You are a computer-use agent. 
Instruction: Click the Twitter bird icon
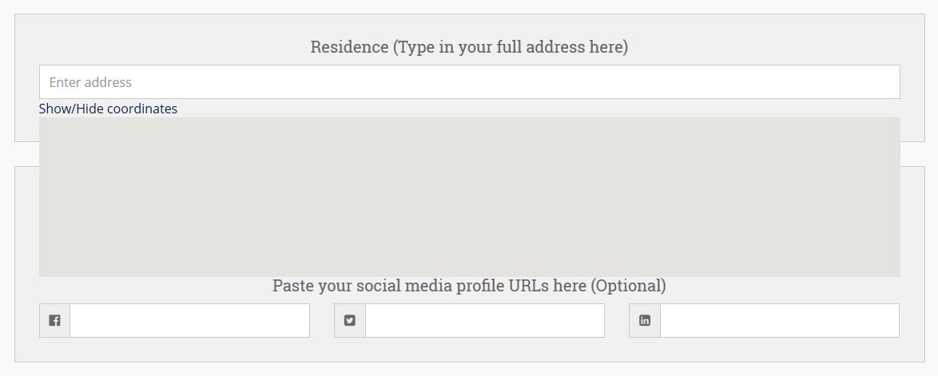349,320
